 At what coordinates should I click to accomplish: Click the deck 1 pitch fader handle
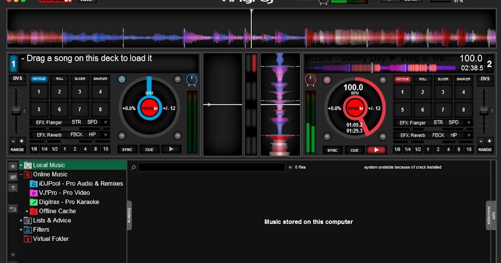(16, 111)
